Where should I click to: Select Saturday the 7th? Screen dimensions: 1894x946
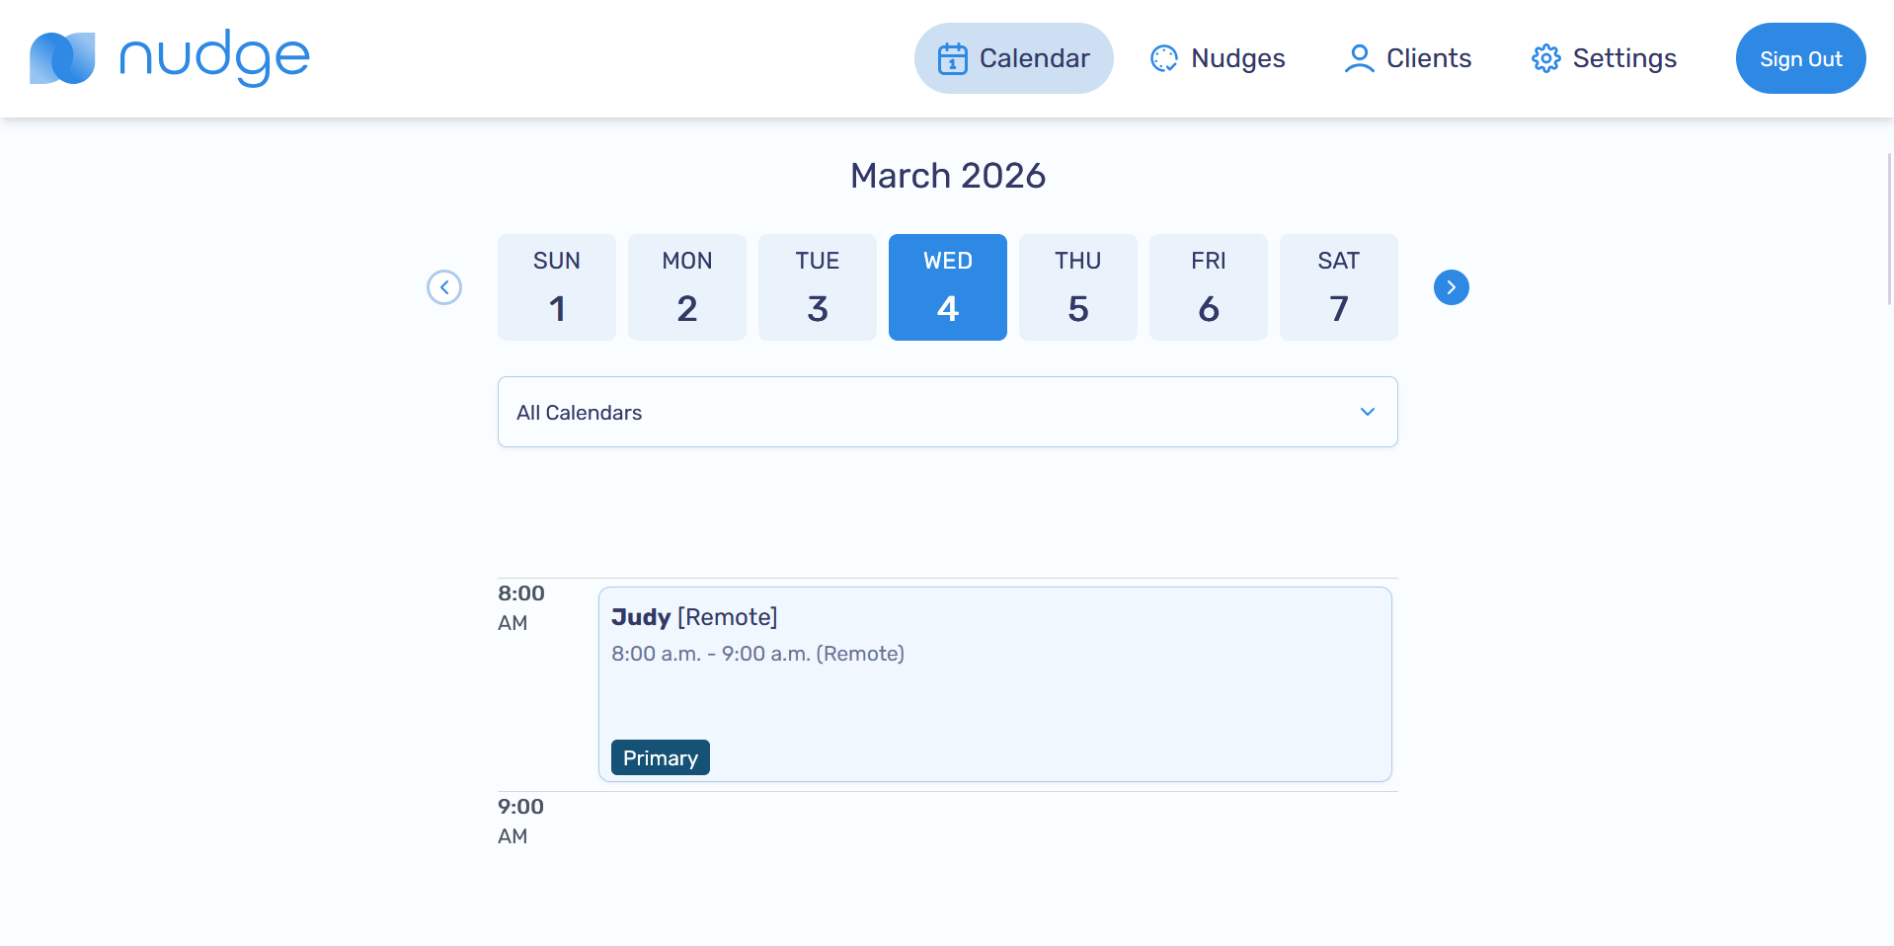[x=1338, y=287]
